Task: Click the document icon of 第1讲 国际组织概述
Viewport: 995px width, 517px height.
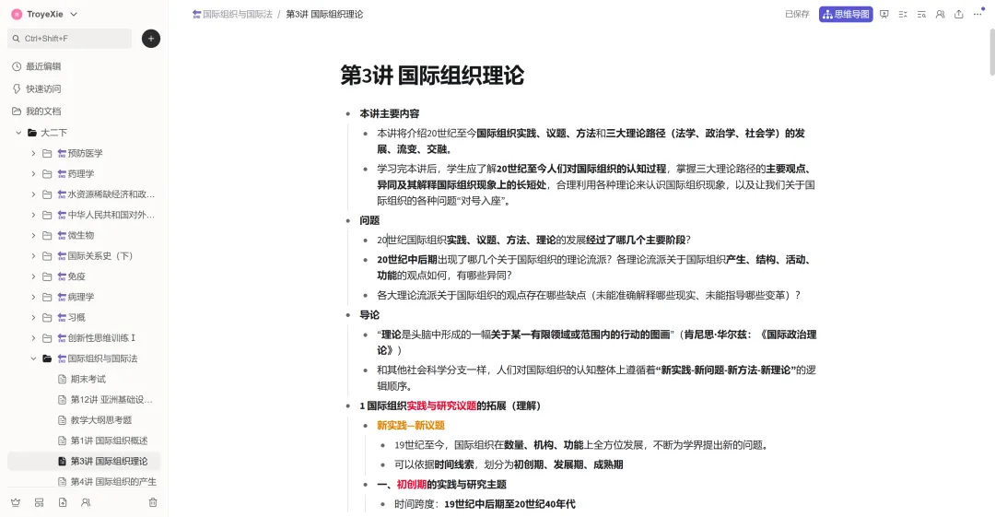Action: 62,441
